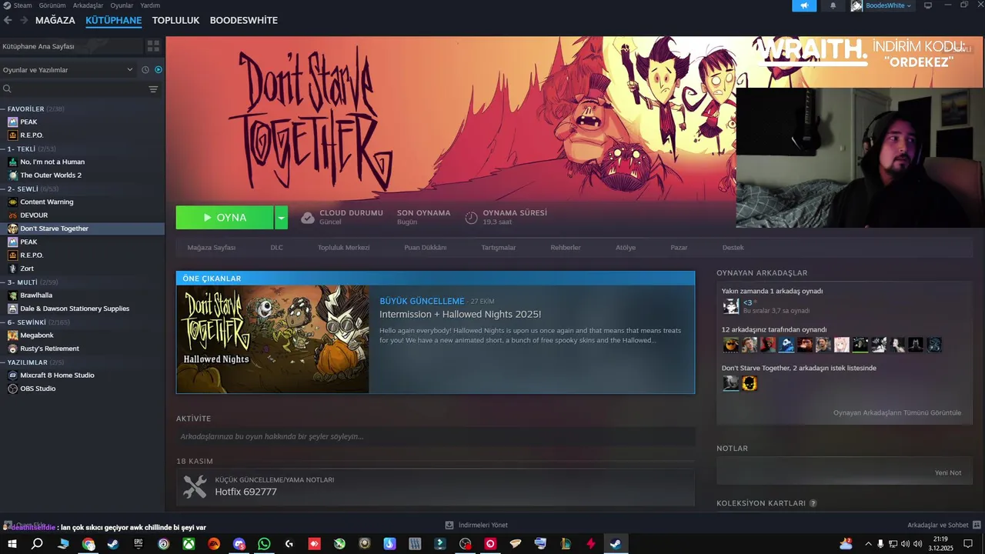Open the DLC tab
Viewport: 985px width, 554px height.
277,248
